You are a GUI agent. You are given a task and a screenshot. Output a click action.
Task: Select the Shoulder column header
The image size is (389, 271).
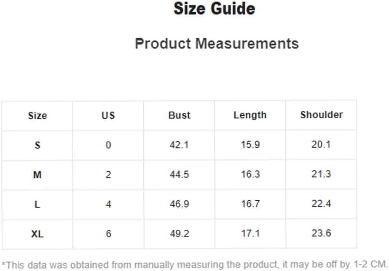coord(322,115)
